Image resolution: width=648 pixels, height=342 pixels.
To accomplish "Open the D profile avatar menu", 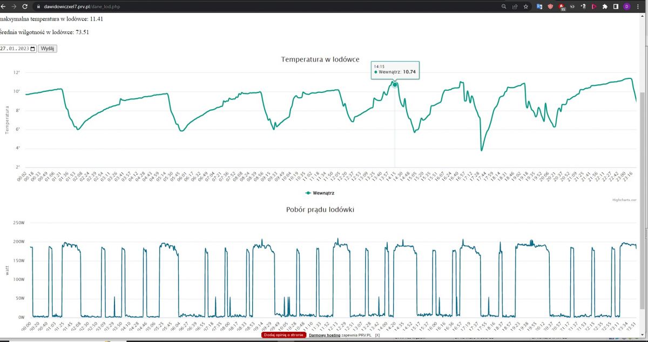I will [627, 6].
